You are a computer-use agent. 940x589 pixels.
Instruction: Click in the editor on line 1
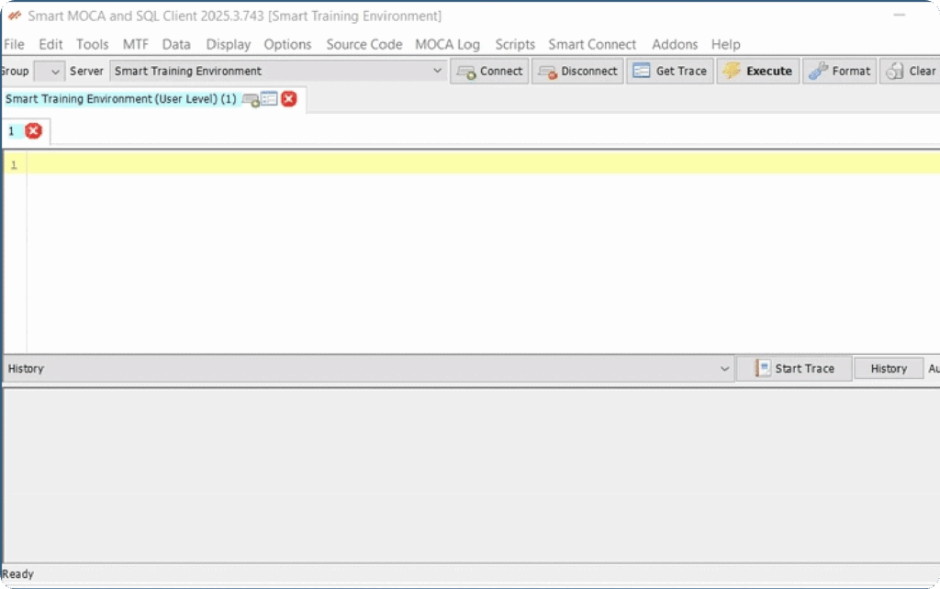(x=483, y=163)
